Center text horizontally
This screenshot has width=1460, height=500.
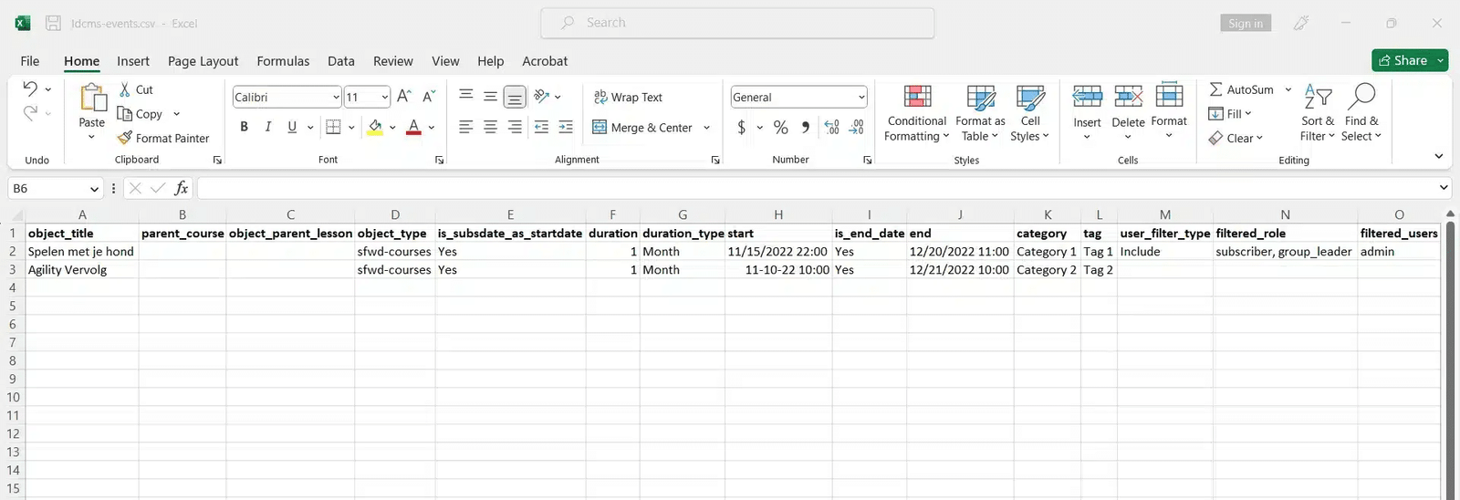click(x=490, y=127)
